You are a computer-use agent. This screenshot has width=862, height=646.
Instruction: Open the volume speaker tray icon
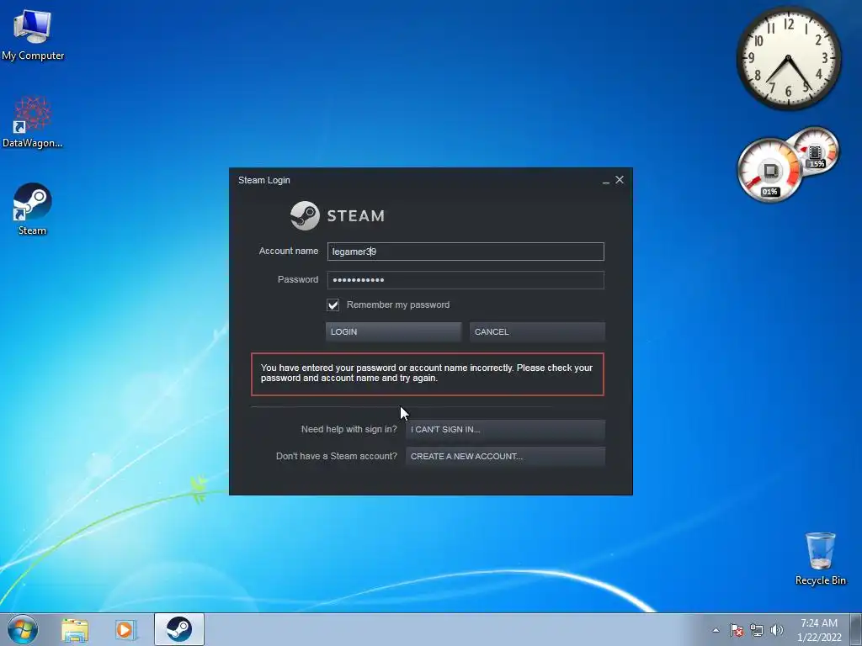pyautogui.click(x=777, y=630)
